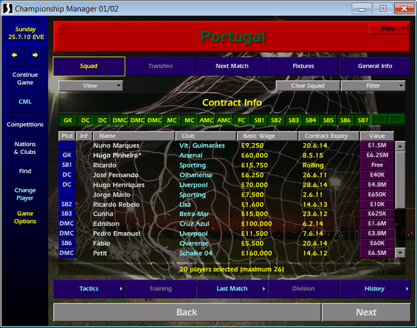The height and width of the screenshot is (328, 417).
Task: Open club Arsenal
Action: [191, 155]
